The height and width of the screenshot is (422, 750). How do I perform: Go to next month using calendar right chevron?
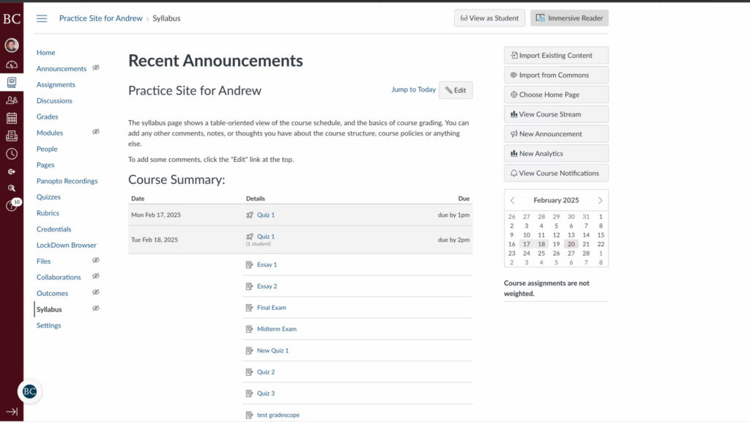[599, 199]
